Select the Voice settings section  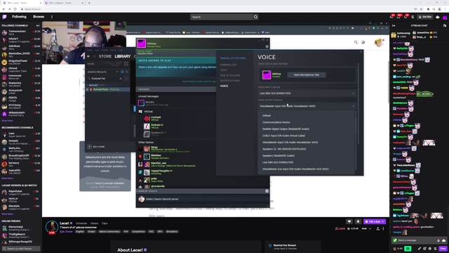pos(224,86)
